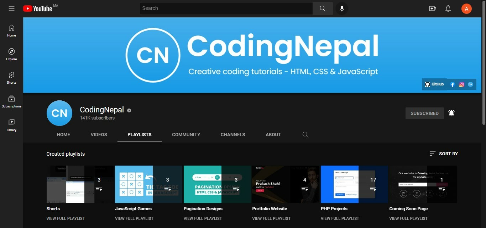Toggle the subscription notification bell
The image size is (486, 228).
click(x=451, y=113)
